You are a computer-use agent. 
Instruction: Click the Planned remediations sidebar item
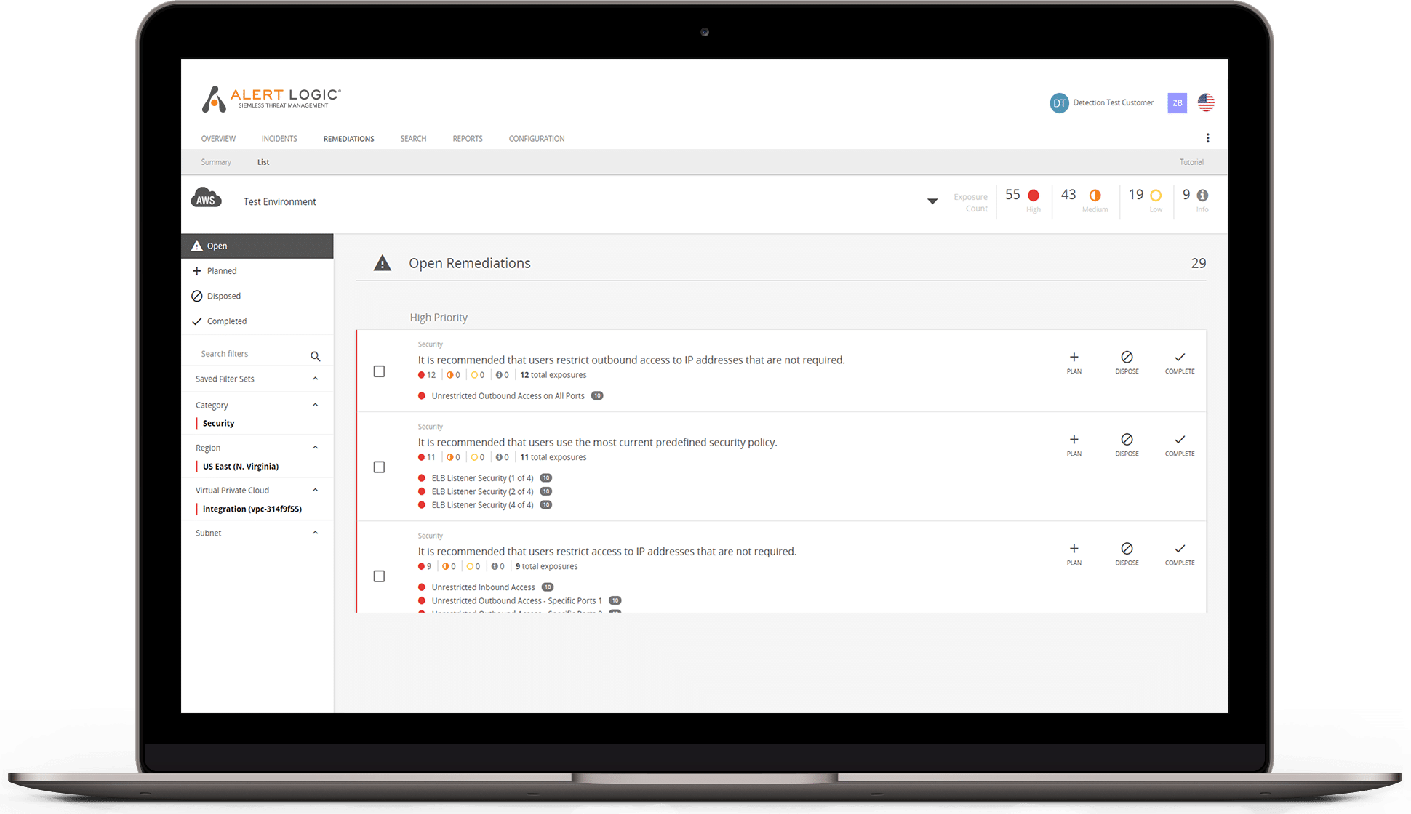221,270
